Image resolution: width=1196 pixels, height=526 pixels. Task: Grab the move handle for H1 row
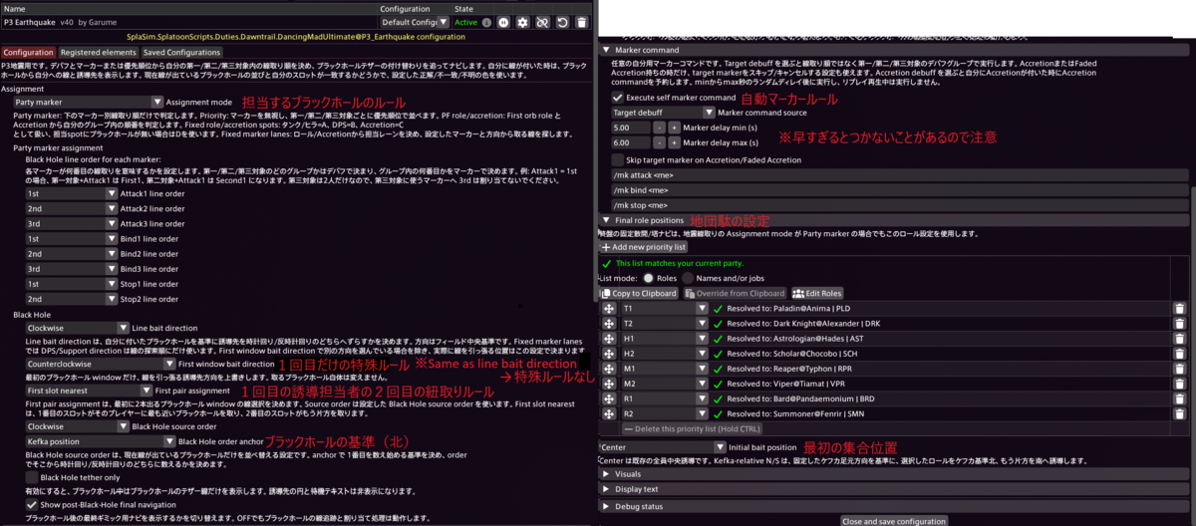click(x=609, y=339)
